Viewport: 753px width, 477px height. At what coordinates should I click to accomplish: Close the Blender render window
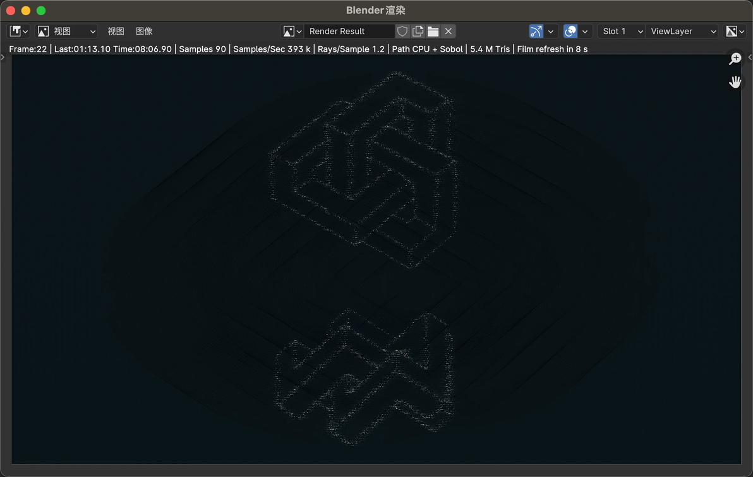coord(11,11)
